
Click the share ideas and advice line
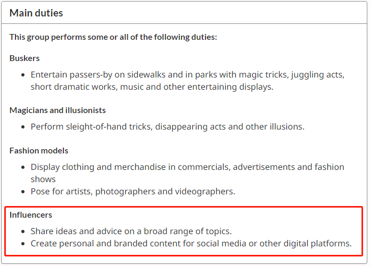[131, 231]
